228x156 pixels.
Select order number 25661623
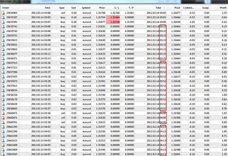coord(12,141)
